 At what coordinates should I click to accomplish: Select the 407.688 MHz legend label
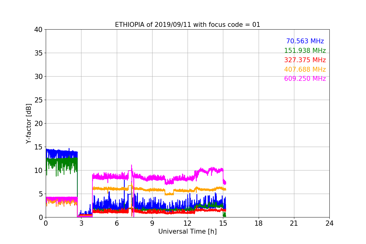305,70
